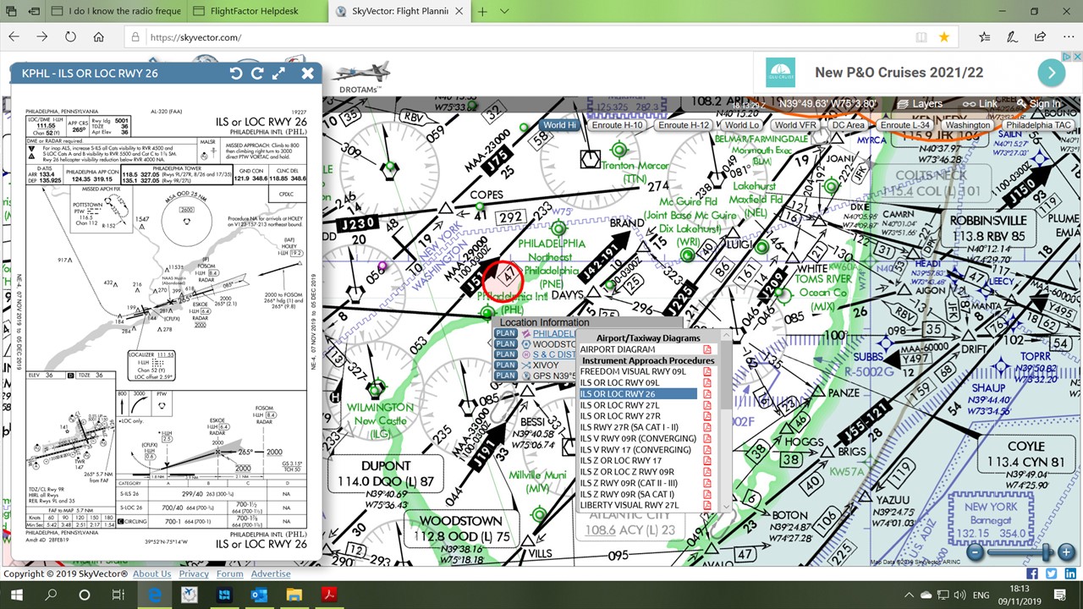Select ILS Z OR LOC Z RWY 09R
The width and height of the screenshot is (1083, 609).
click(627, 472)
